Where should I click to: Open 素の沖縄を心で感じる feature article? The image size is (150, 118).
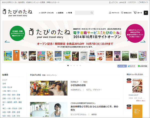tap(94, 108)
